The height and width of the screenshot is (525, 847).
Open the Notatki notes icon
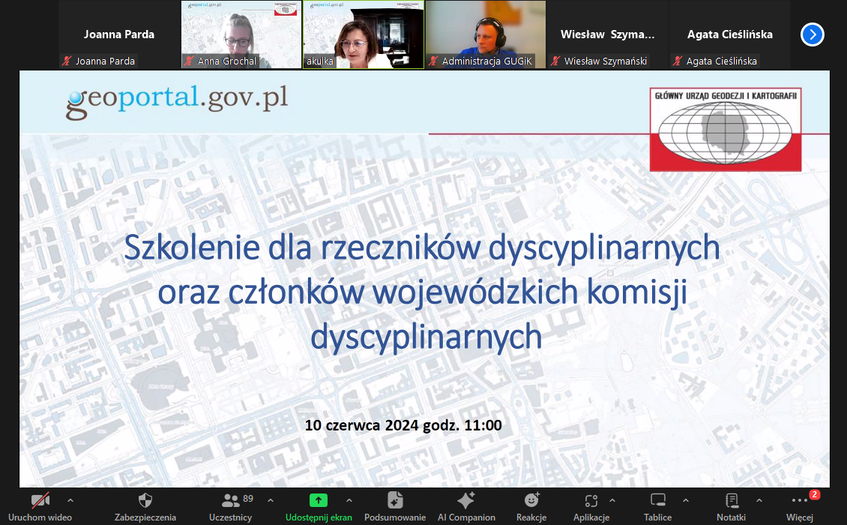(x=731, y=501)
